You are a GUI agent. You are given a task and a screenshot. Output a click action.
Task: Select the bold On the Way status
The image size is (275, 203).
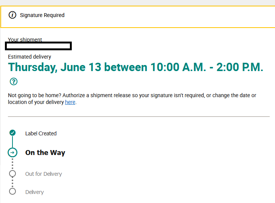[45, 153]
